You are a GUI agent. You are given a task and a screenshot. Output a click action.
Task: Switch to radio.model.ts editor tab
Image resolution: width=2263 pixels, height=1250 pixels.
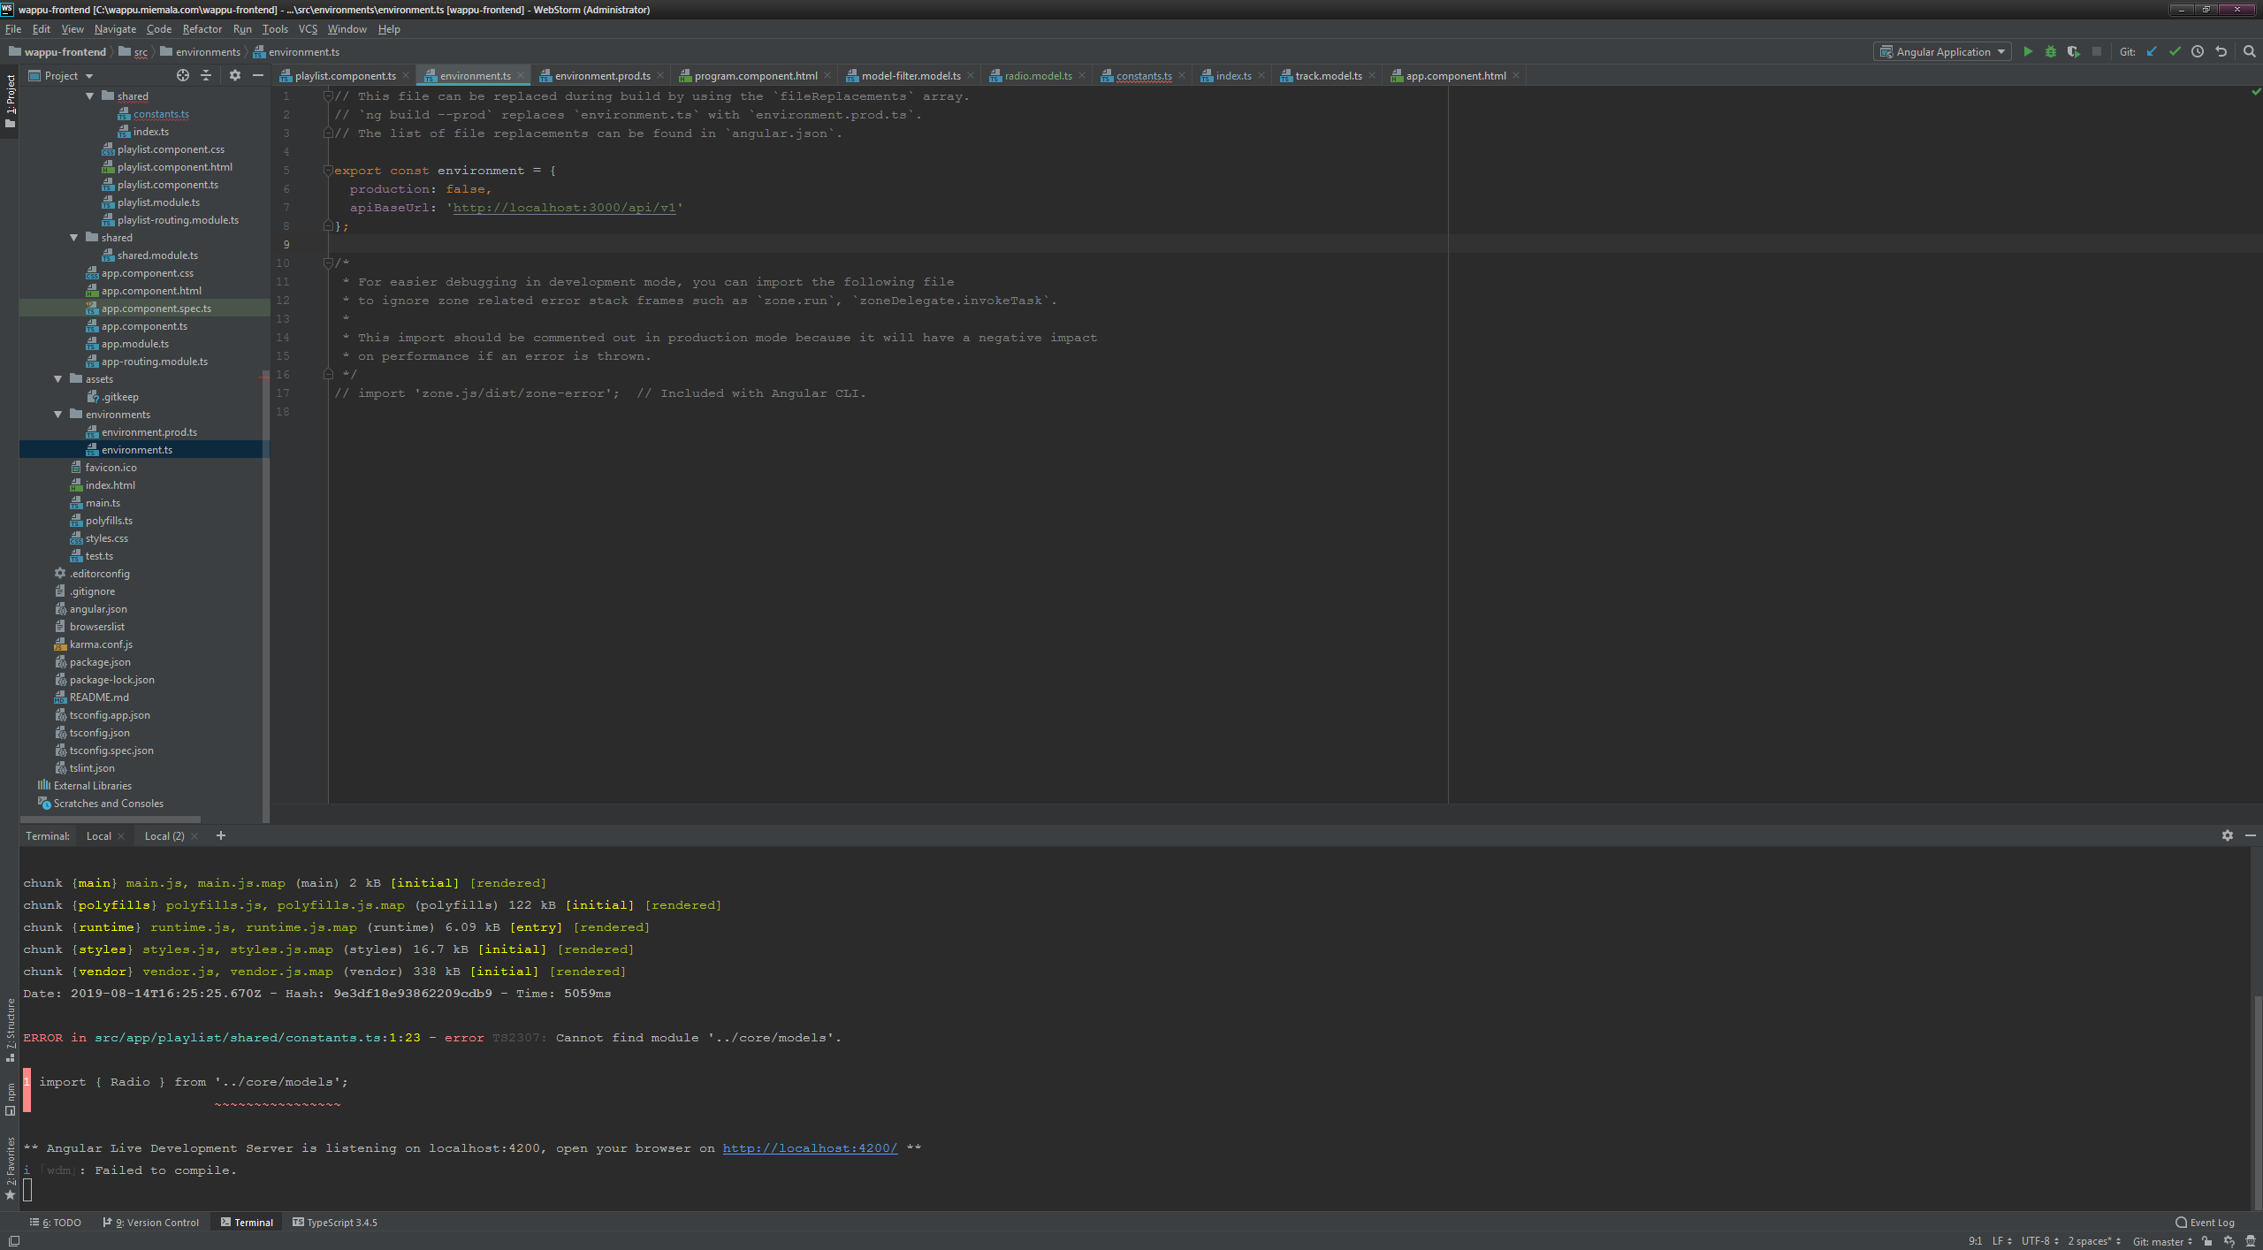(1037, 76)
